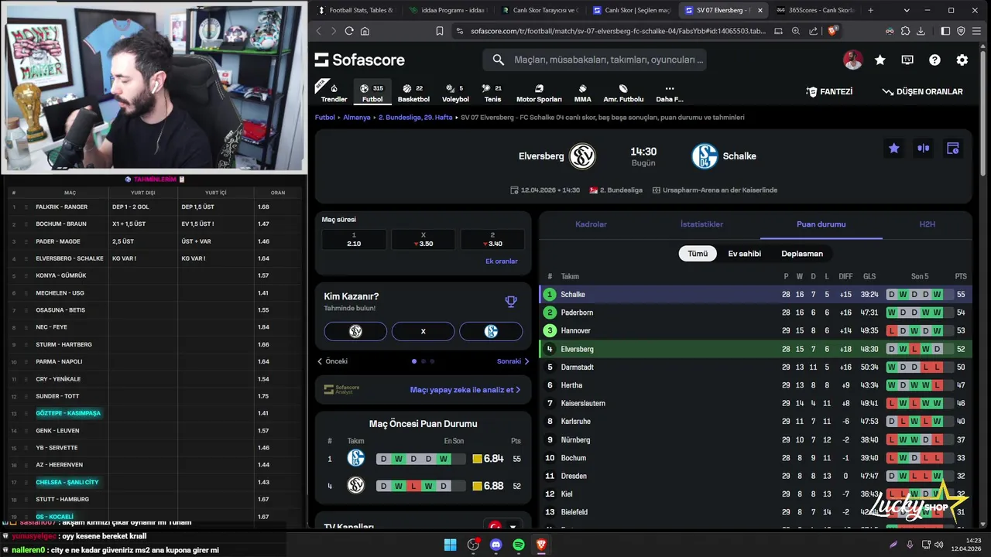This screenshot has height=557, width=991.
Task: Open Amr. Futbolu category
Action: [623, 93]
